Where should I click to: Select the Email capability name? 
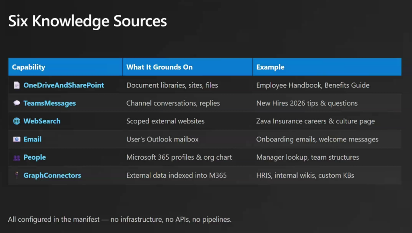pyautogui.click(x=33, y=139)
